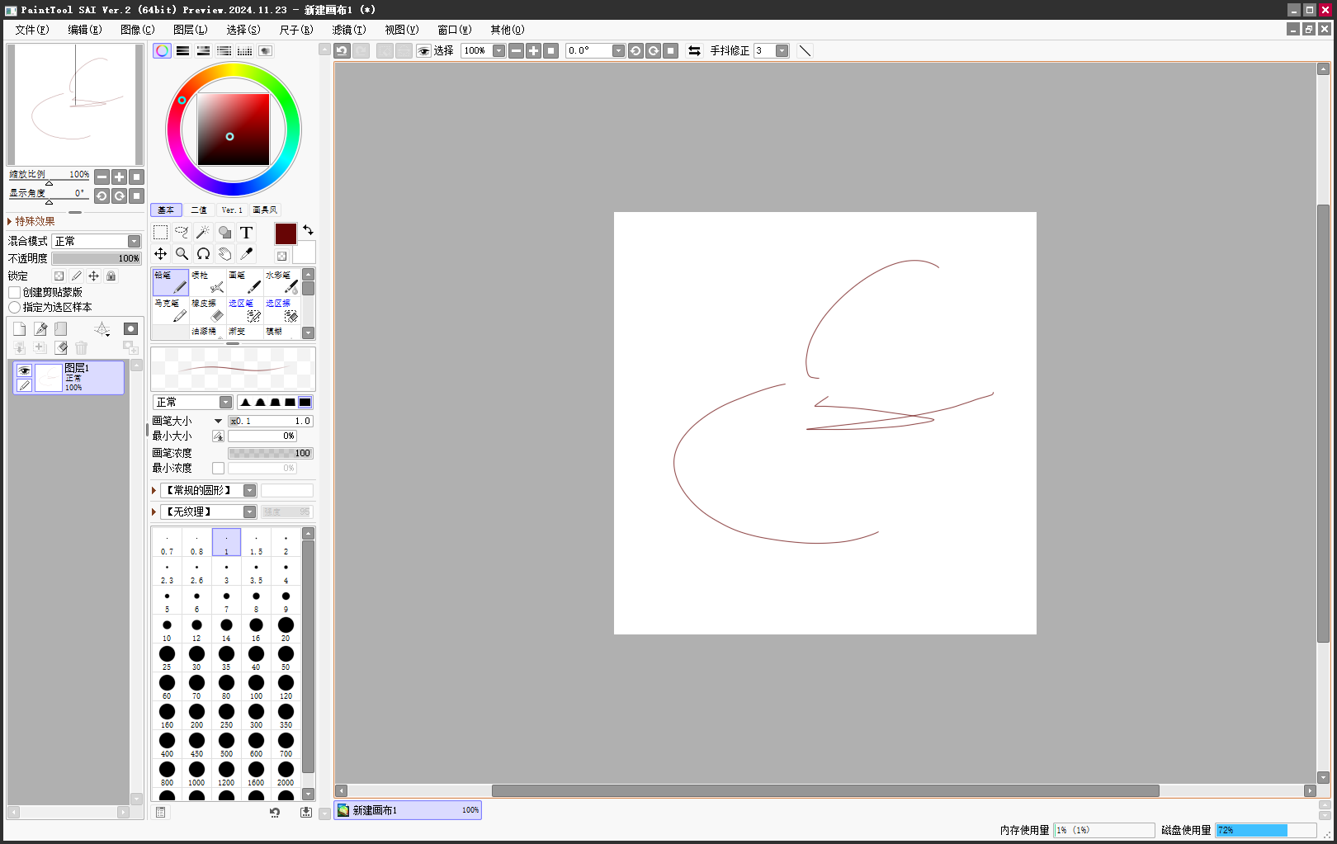
Task: Toggle transparent color swatch button
Action: coord(281,256)
